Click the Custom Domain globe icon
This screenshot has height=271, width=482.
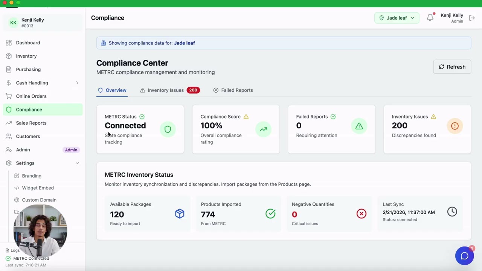(17, 200)
